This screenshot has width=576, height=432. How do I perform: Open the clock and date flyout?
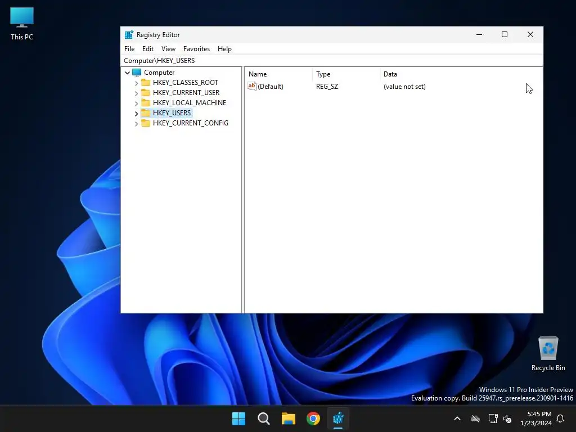click(x=536, y=418)
